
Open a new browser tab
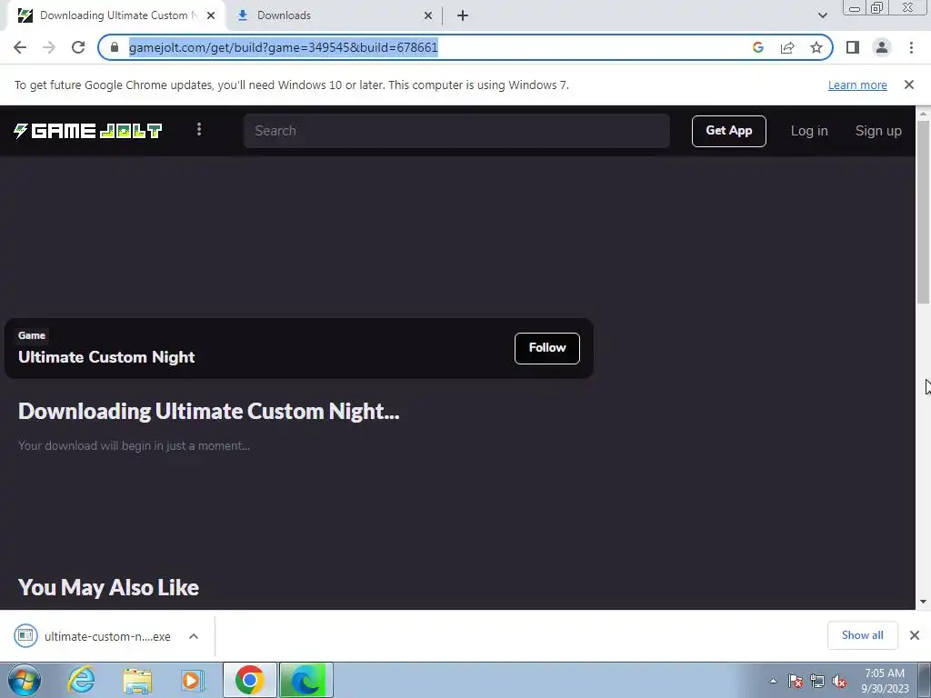coord(463,15)
